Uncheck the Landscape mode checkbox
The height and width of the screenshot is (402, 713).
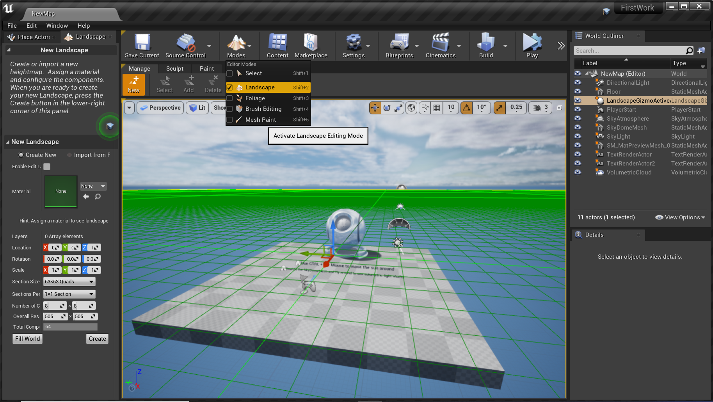coord(229,87)
